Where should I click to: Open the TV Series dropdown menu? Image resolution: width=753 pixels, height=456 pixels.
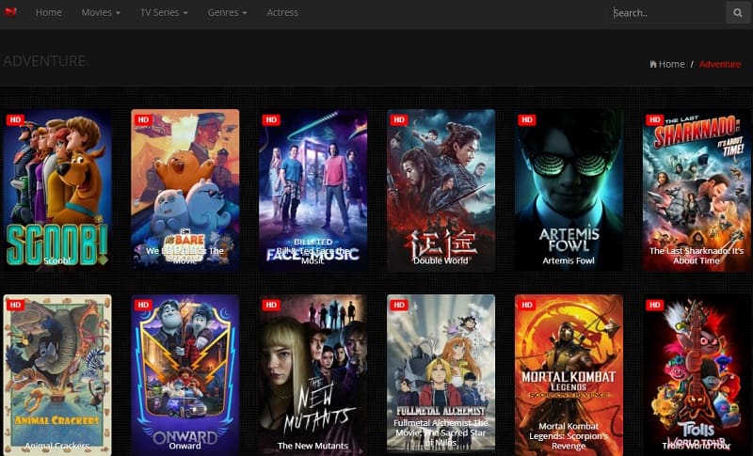click(164, 12)
